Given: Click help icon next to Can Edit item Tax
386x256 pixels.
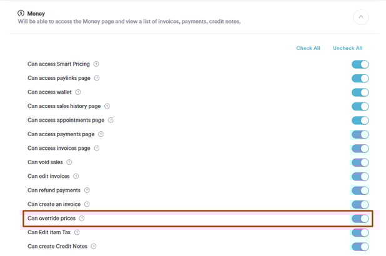Looking at the screenshot, I should pyautogui.click(x=77, y=232).
